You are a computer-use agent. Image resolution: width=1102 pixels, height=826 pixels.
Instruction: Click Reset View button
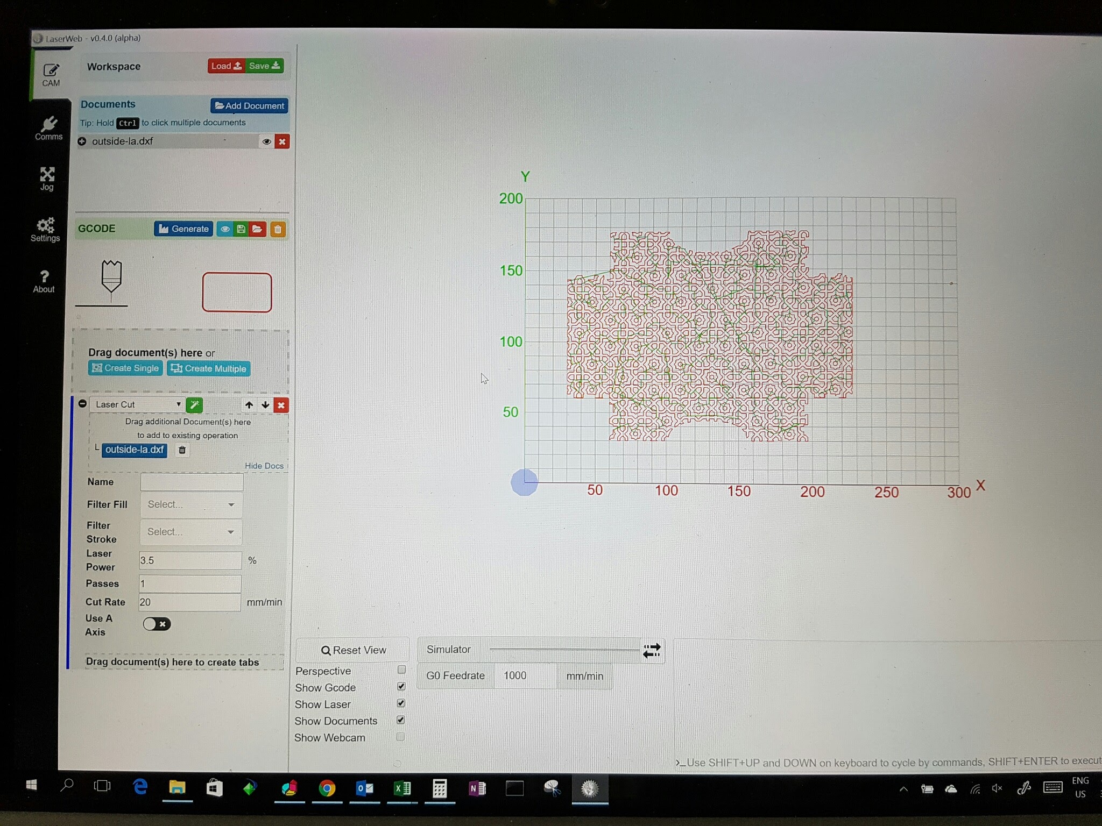tap(353, 650)
